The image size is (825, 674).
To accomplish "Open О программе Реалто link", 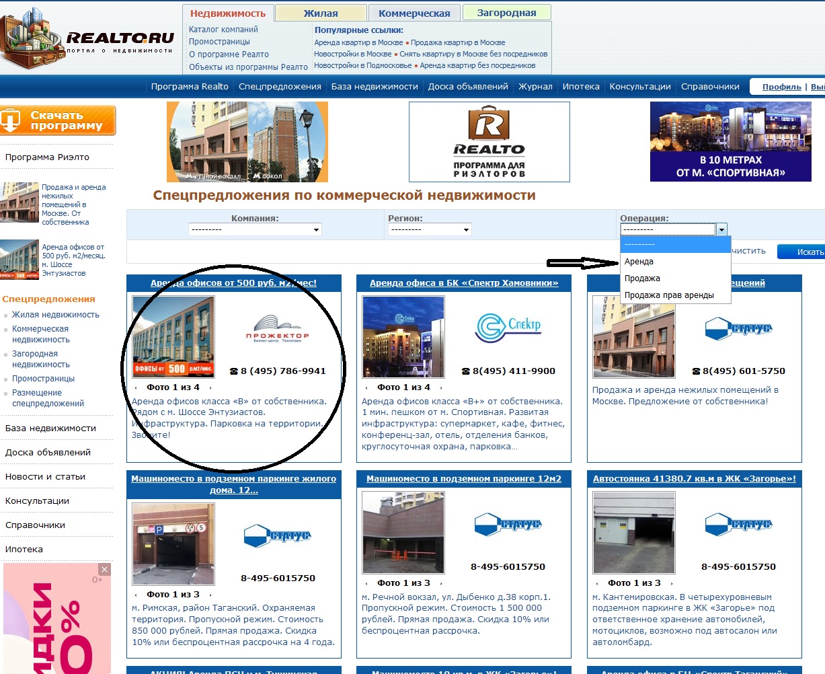I will tap(229, 54).
